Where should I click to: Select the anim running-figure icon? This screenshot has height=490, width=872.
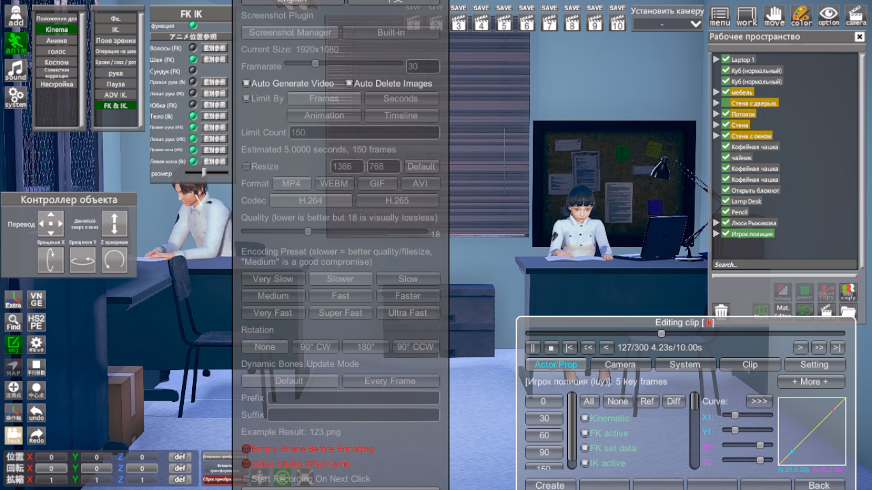click(15, 43)
